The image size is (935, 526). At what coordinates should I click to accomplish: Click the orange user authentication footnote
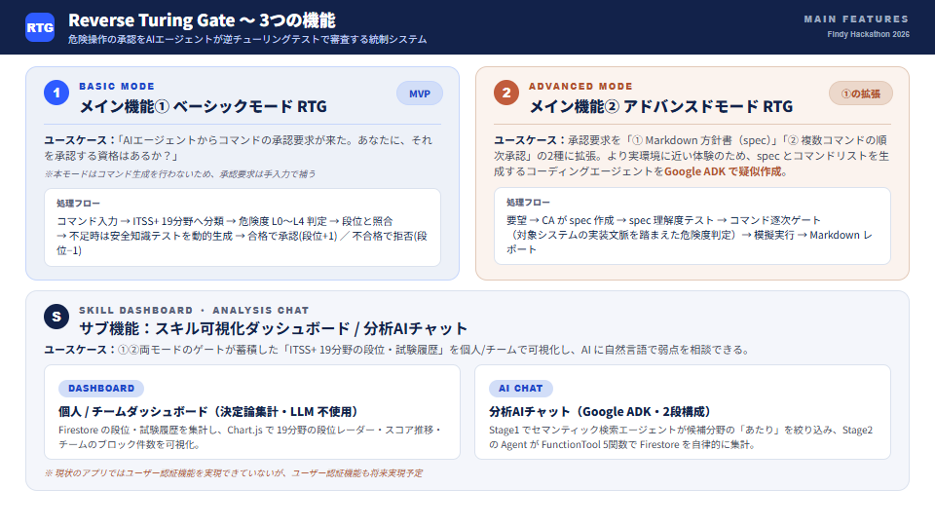coord(234,473)
